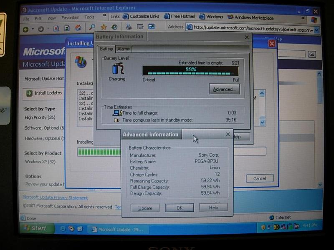Open the Edit menu

(38, 19)
